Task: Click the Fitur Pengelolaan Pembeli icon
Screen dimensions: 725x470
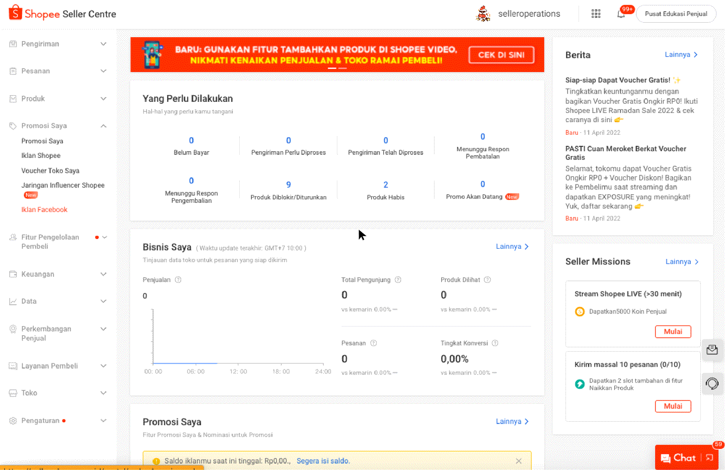Action: click(13, 237)
